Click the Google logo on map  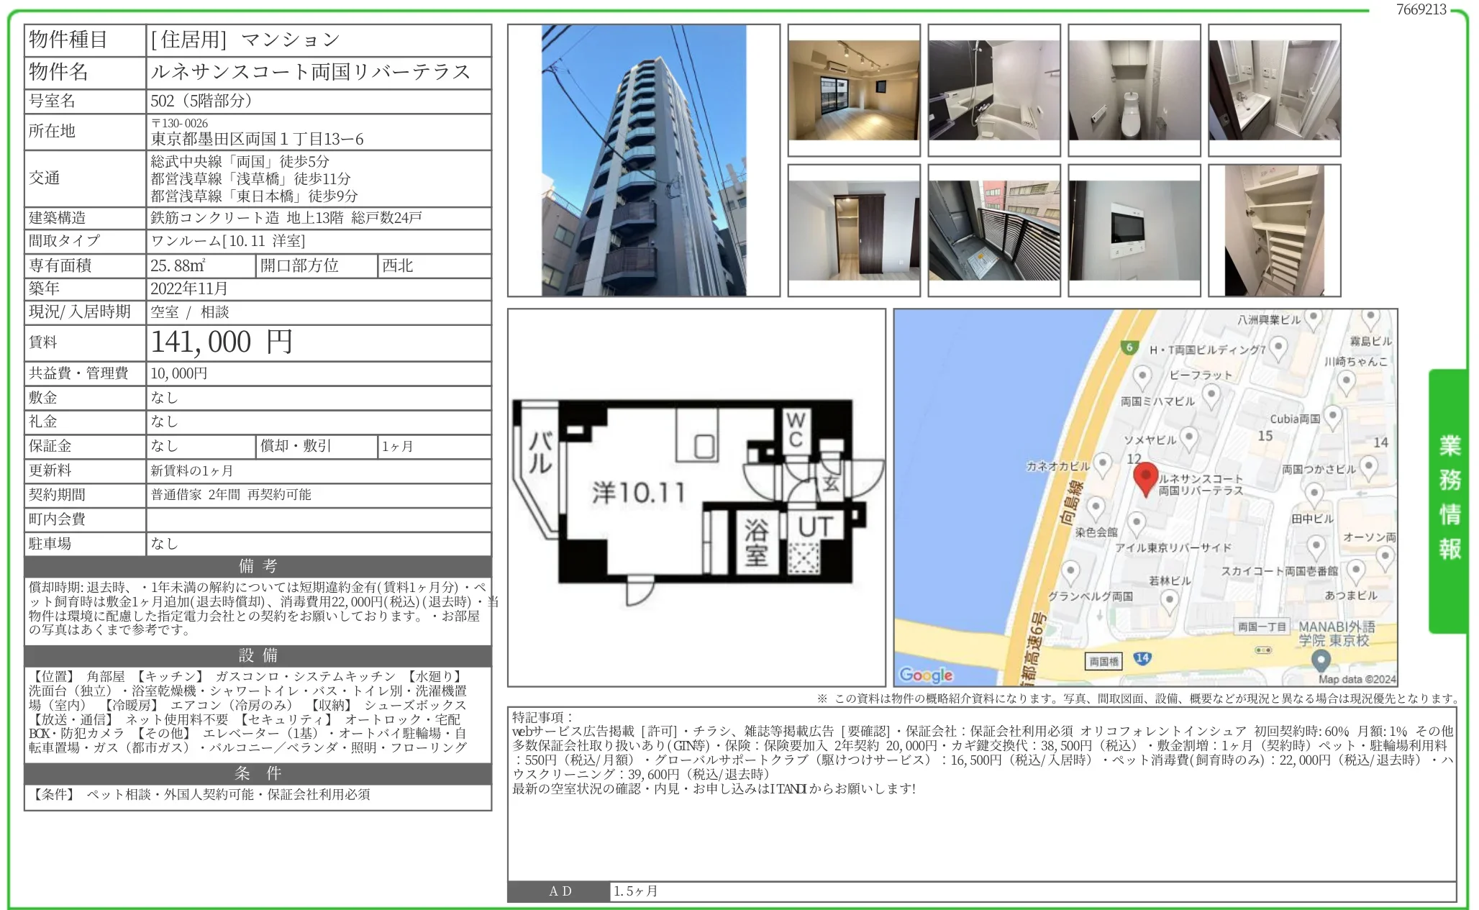[926, 675]
